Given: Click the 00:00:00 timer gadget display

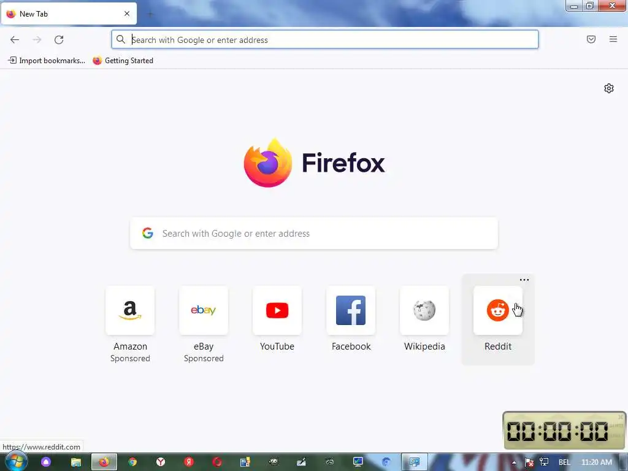Looking at the screenshot, I should [558, 431].
